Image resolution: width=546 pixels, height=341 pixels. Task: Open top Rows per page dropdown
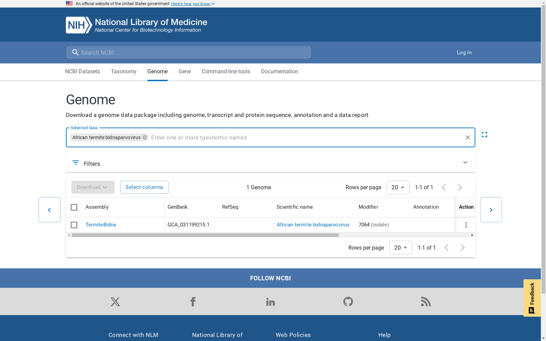(x=398, y=188)
